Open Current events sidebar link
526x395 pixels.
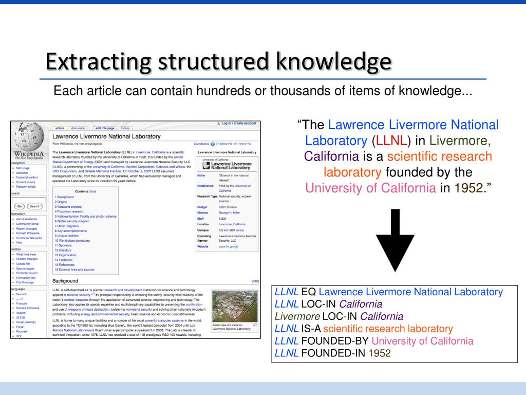[x=26, y=182]
